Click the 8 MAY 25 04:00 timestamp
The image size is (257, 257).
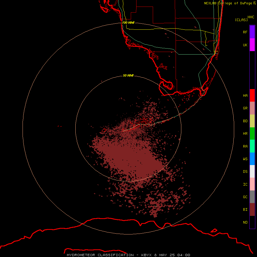pyautogui.click(x=172, y=255)
